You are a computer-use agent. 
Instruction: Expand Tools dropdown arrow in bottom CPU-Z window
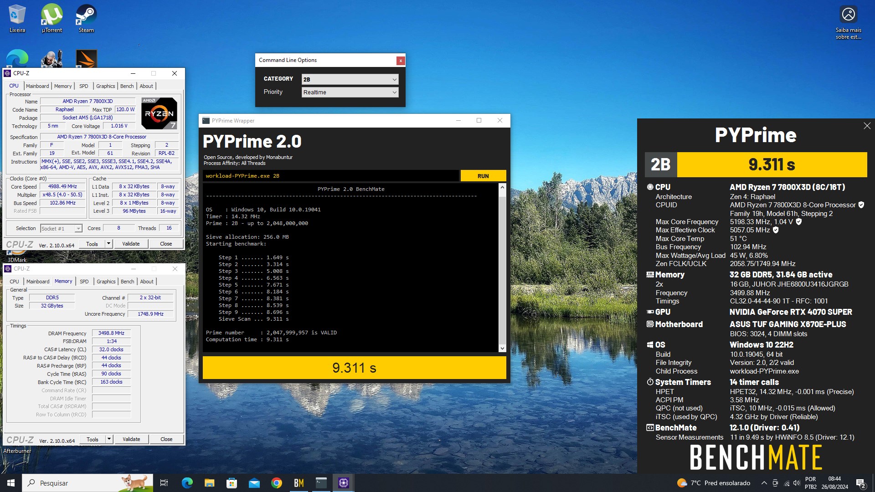(x=109, y=439)
